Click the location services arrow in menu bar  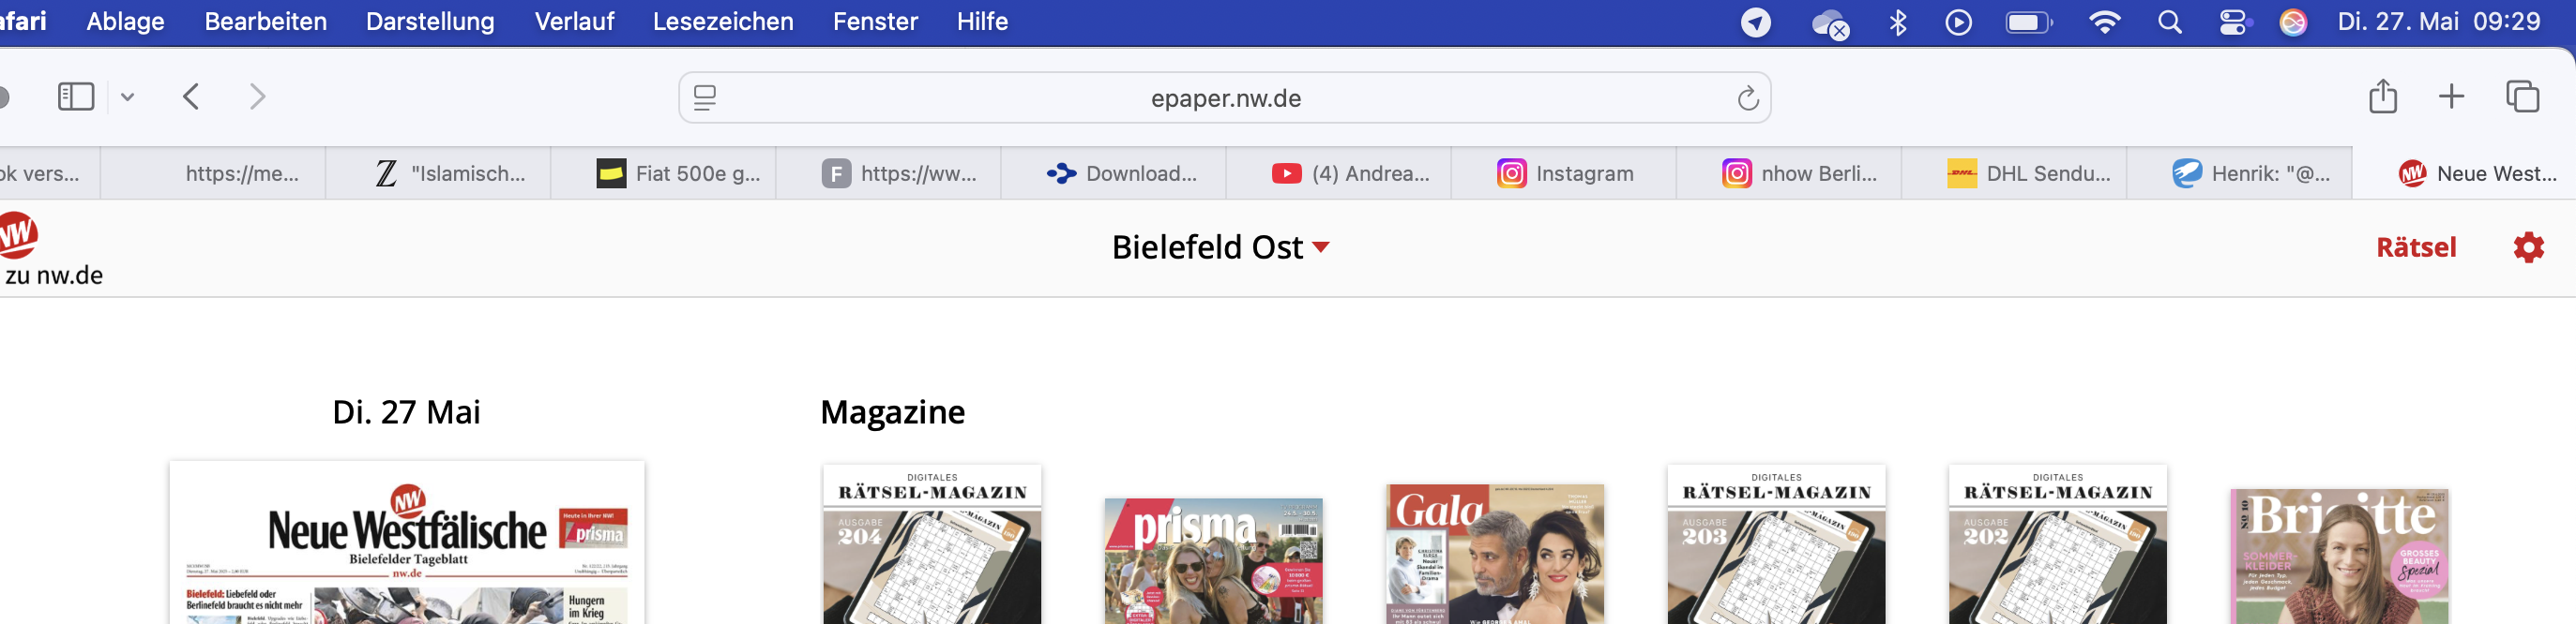pos(1756,22)
